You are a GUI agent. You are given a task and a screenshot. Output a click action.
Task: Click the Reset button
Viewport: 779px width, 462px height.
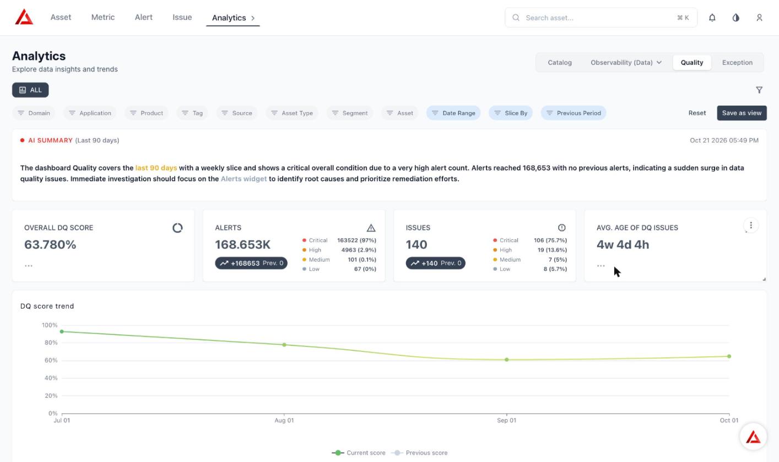pyautogui.click(x=697, y=113)
